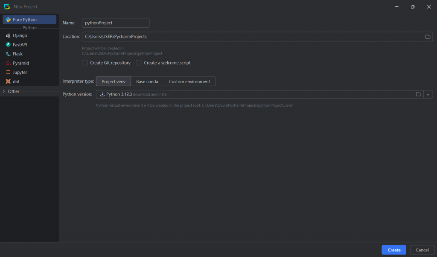Click the virtual environment root path hint text

pos(194,105)
